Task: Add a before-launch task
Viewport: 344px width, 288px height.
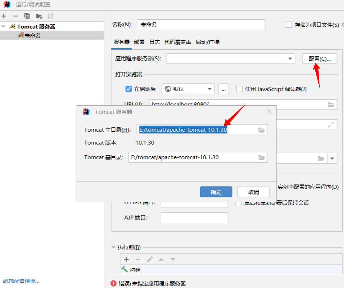Action: pyautogui.click(x=126, y=259)
